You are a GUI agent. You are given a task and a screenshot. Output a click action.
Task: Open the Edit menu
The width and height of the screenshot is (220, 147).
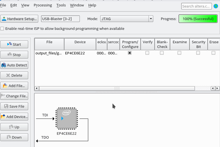tap(14, 5)
